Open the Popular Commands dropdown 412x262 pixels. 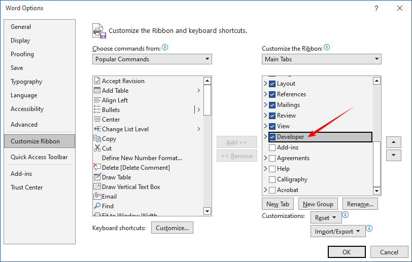click(152, 59)
